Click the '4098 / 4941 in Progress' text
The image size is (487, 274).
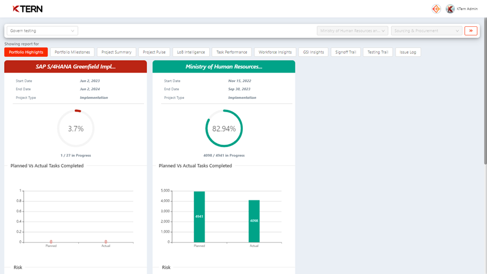point(224,156)
